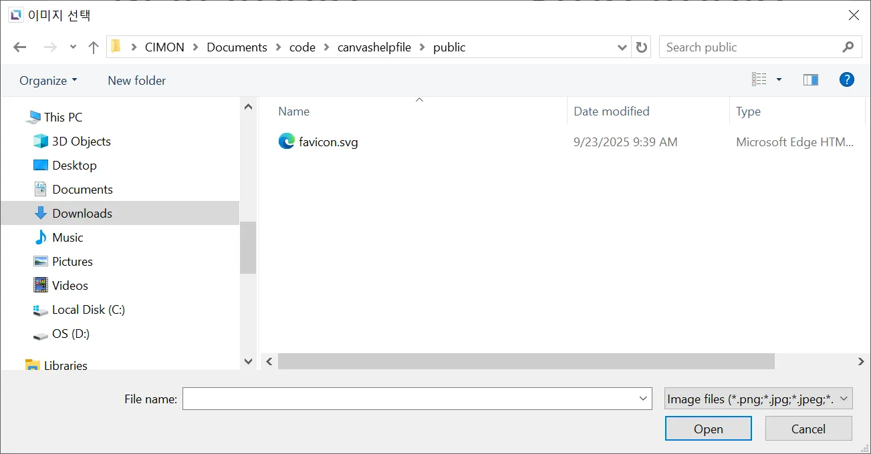Refresh the public folder view
871x454 pixels.
pos(642,47)
